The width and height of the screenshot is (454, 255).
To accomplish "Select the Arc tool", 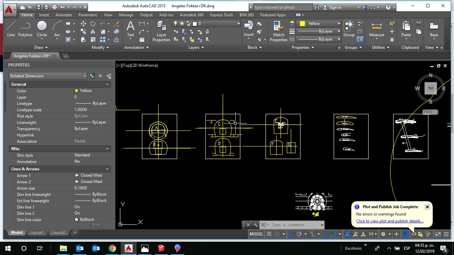I will pyautogui.click(x=57, y=29).
